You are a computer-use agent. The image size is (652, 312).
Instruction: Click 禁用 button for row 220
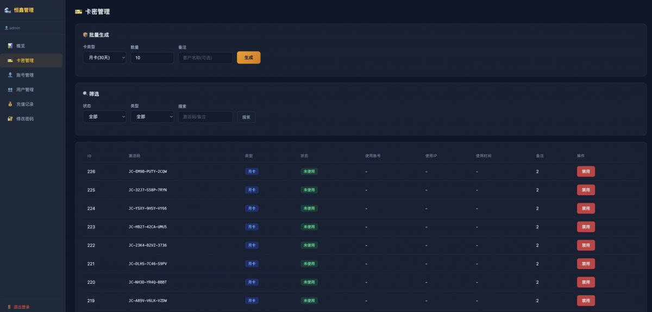[586, 282]
